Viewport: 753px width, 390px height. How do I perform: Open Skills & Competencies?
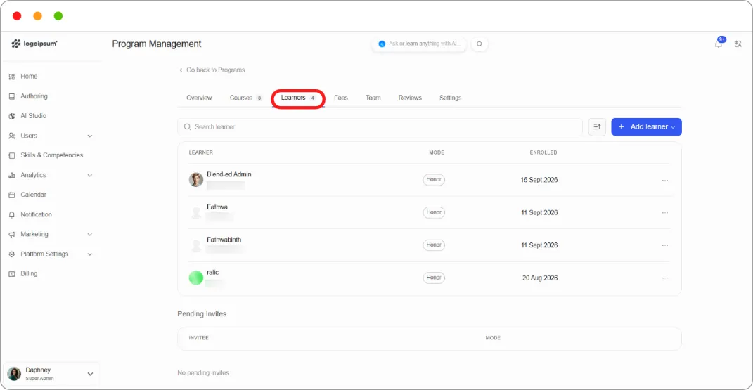click(x=52, y=155)
